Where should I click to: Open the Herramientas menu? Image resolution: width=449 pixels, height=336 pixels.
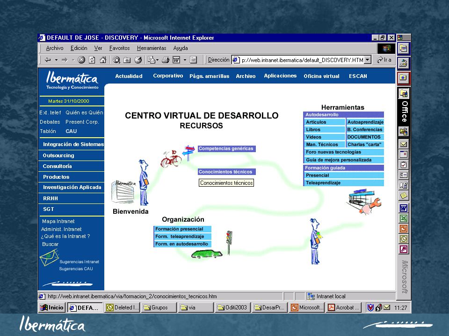(152, 48)
